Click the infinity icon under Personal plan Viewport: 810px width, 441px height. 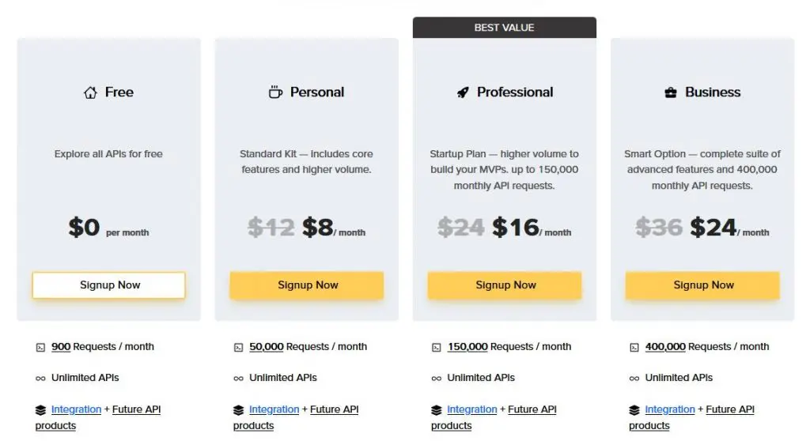point(238,379)
